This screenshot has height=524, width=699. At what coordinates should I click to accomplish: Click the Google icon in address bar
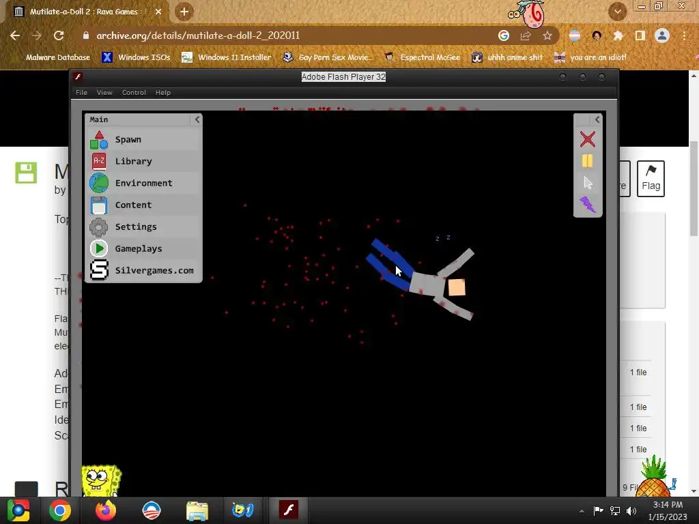pos(504,35)
